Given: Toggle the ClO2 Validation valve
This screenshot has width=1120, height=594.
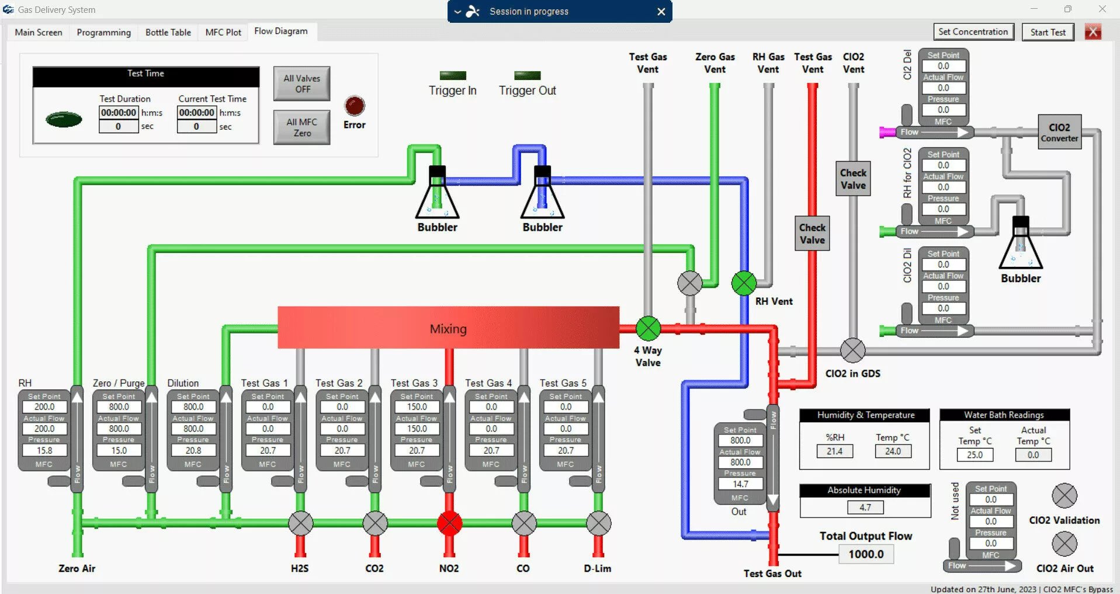Looking at the screenshot, I should tap(1064, 496).
